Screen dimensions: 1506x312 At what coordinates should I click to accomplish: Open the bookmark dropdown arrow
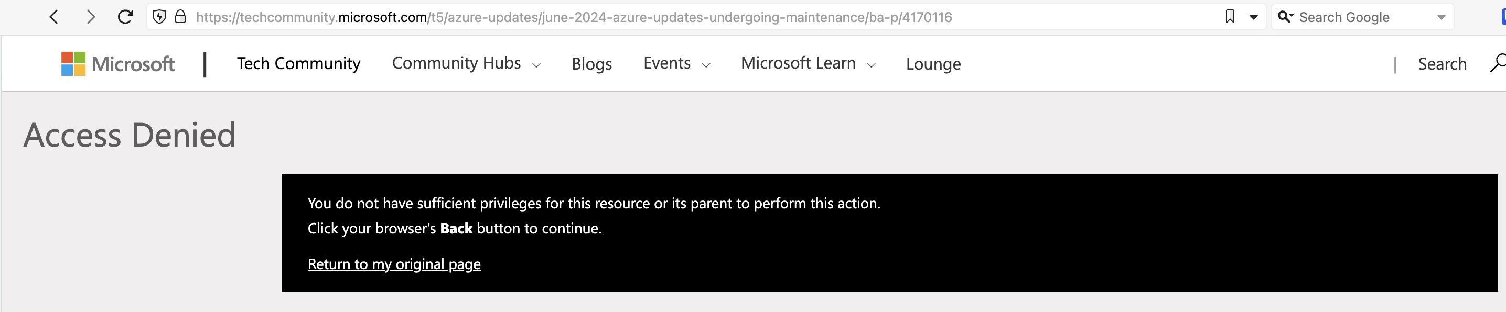point(1253,17)
